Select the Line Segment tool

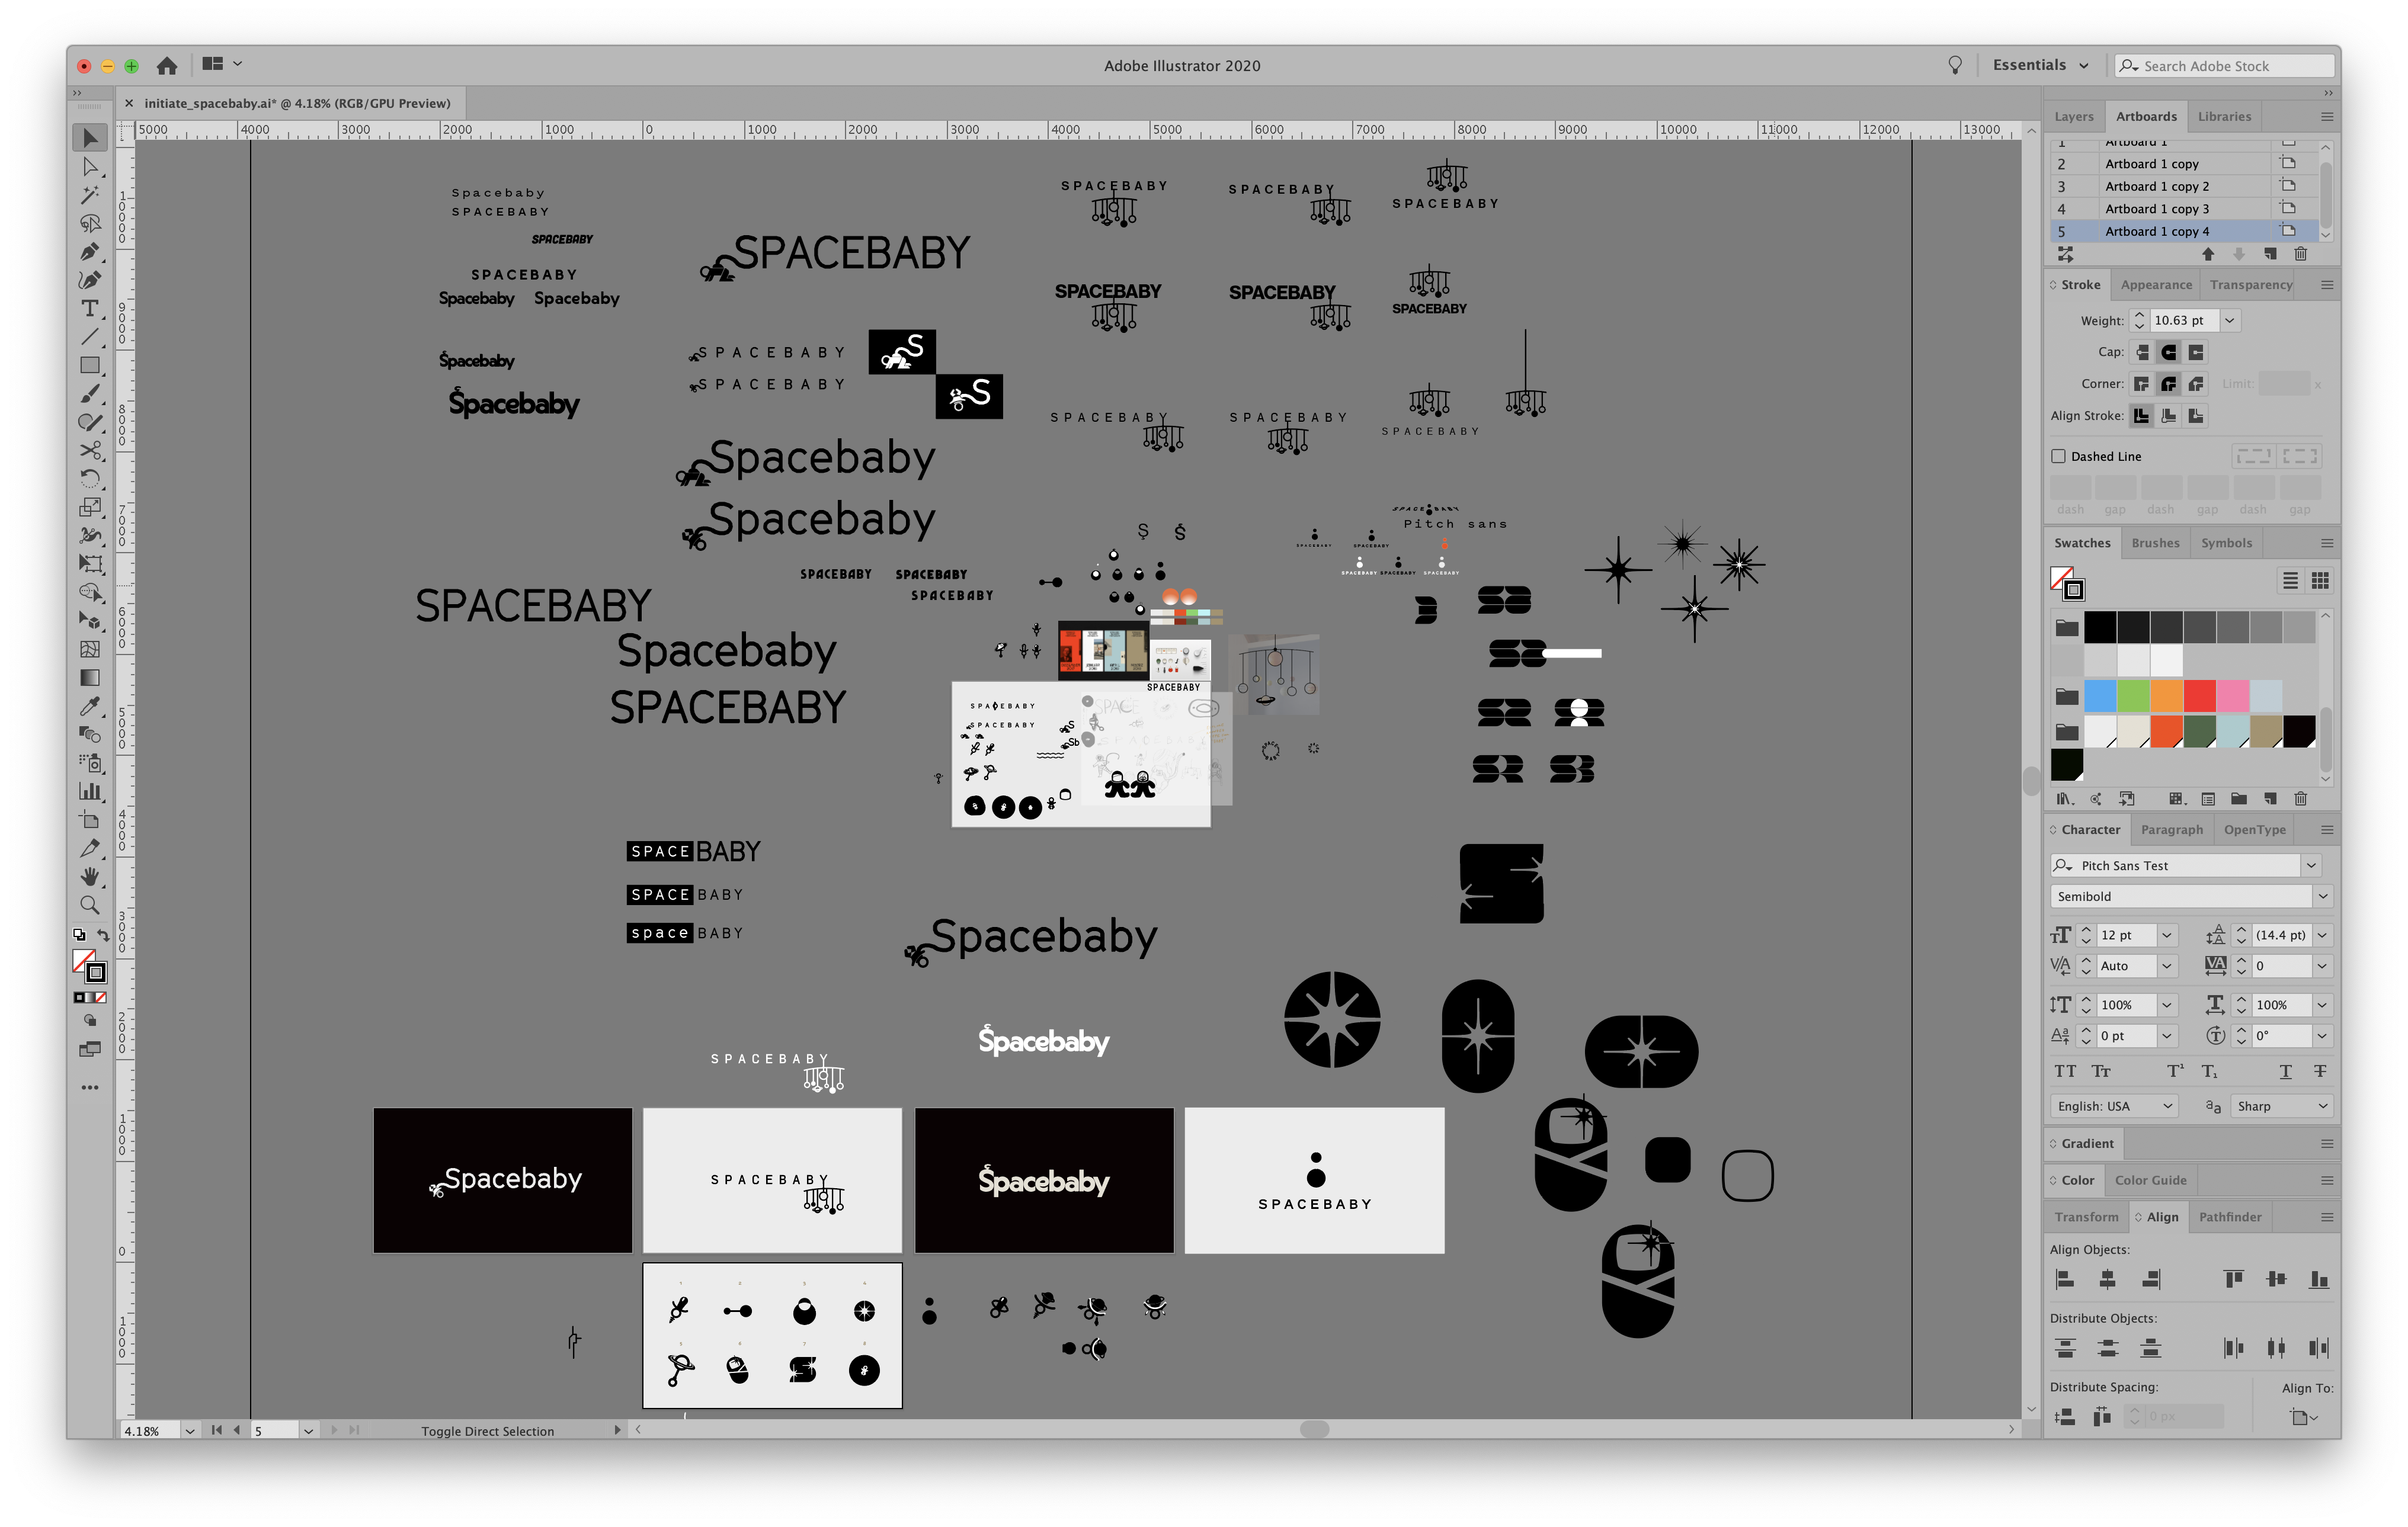[x=90, y=337]
